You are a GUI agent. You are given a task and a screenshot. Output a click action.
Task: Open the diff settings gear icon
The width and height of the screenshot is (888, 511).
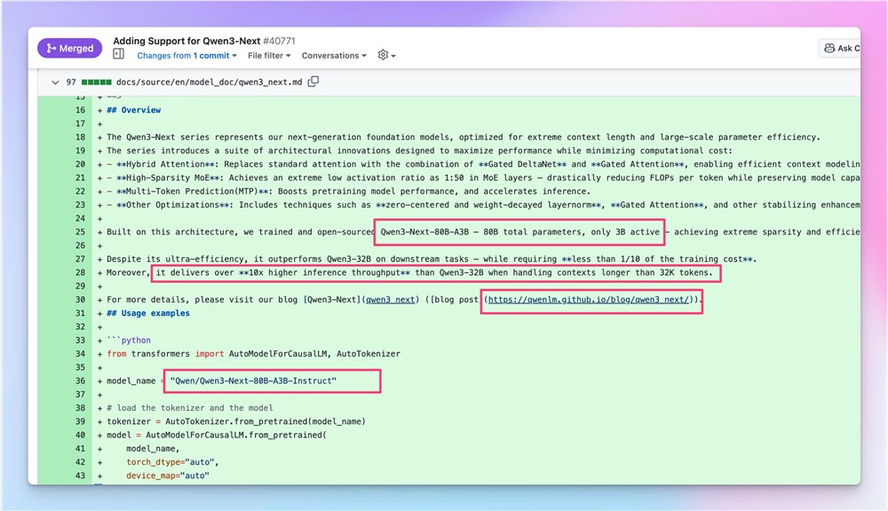[386, 55]
